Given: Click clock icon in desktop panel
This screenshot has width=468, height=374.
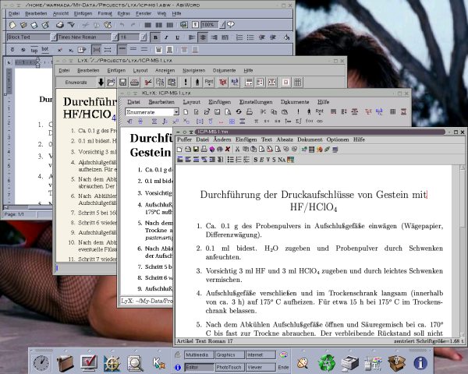Looking at the screenshot, I should [41, 363].
